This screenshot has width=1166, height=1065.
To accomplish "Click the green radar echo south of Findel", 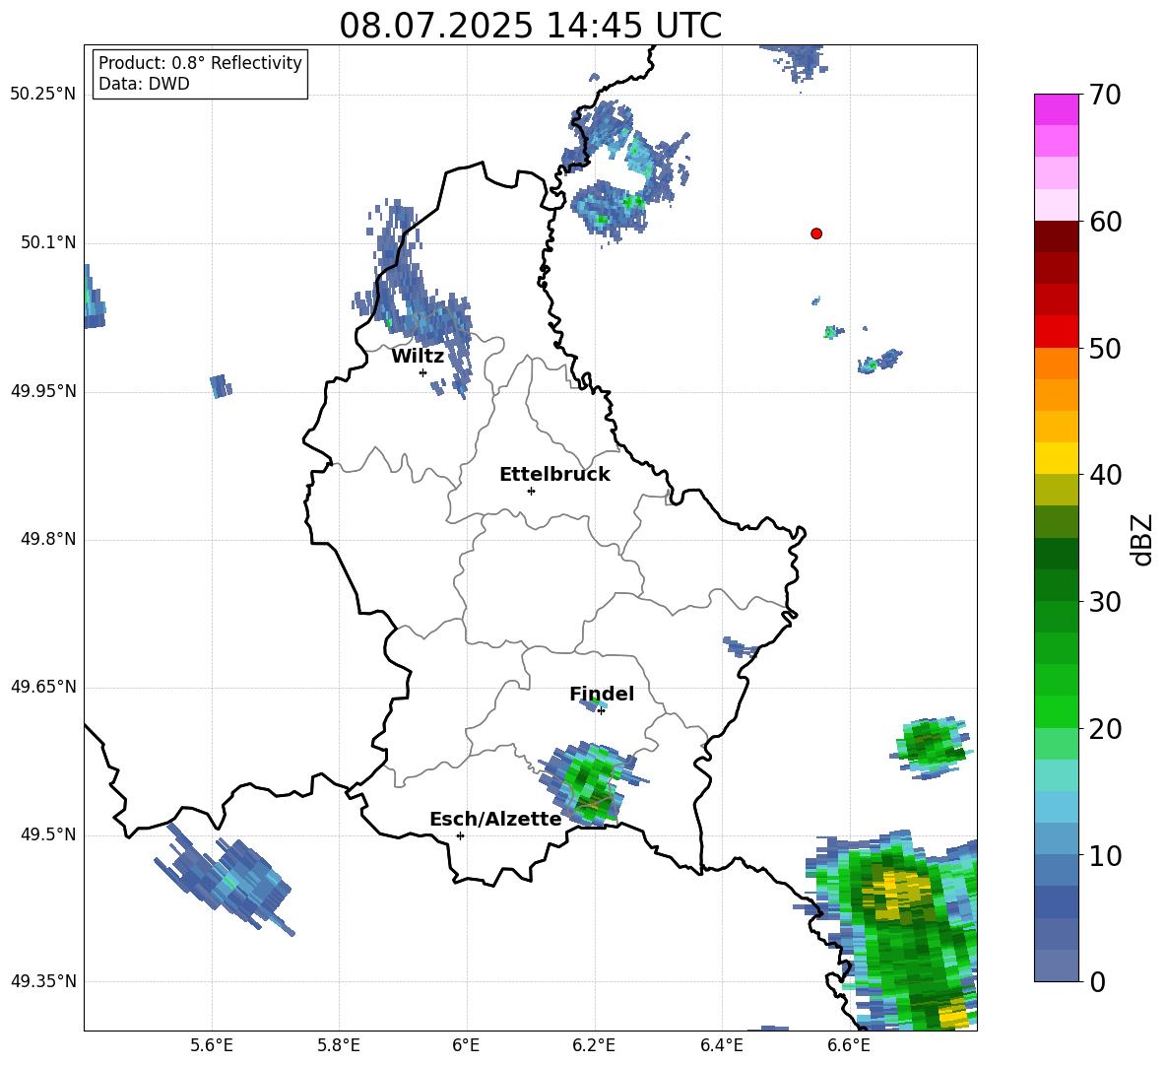I will tap(591, 784).
